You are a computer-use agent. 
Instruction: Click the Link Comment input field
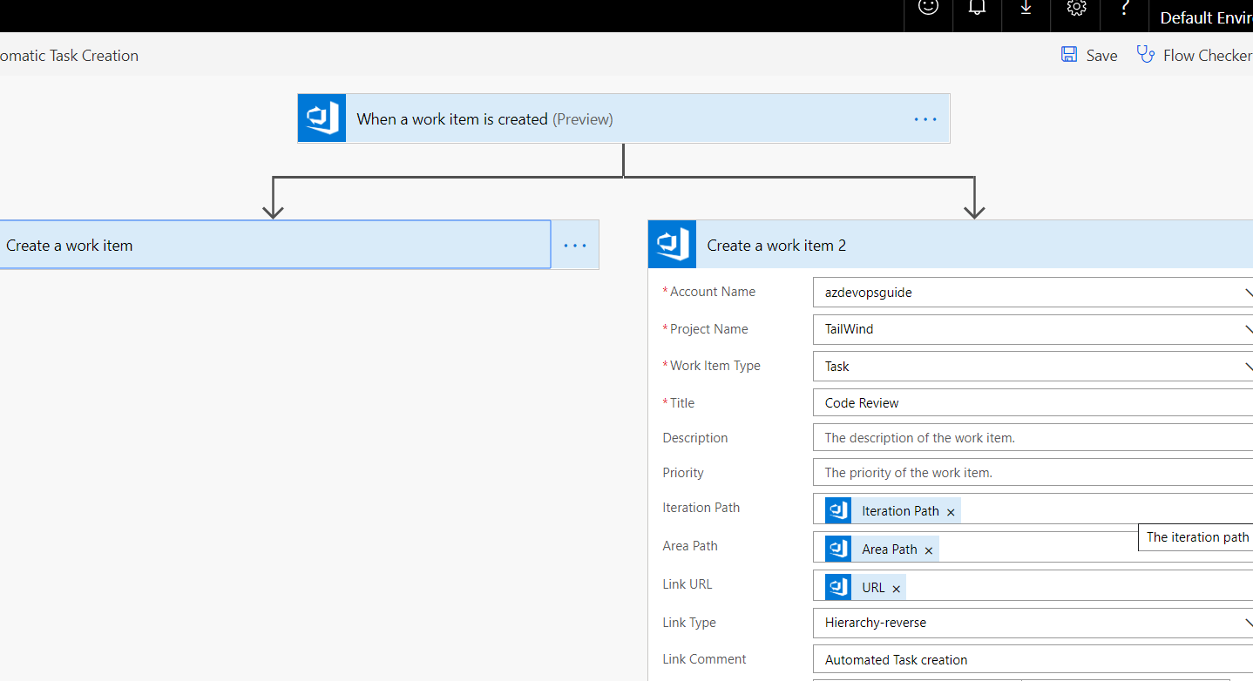(1033, 660)
